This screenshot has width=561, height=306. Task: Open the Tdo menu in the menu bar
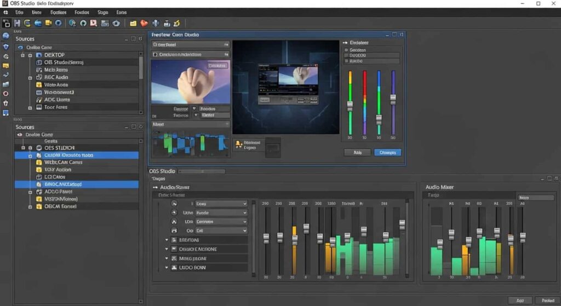click(x=19, y=12)
